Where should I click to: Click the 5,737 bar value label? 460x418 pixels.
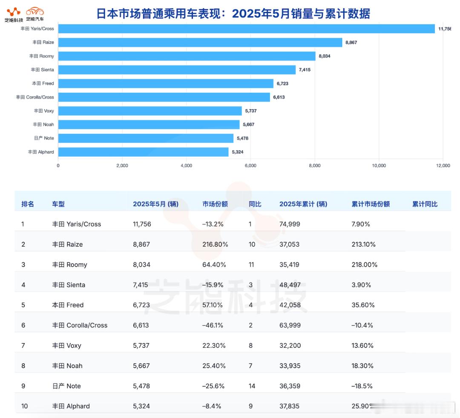pyautogui.click(x=251, y=111)
